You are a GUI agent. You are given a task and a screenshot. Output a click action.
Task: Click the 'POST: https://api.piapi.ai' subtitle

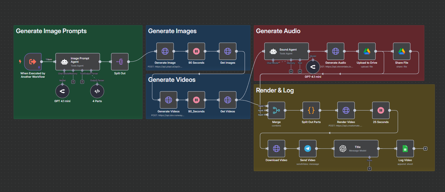(165, 67)
